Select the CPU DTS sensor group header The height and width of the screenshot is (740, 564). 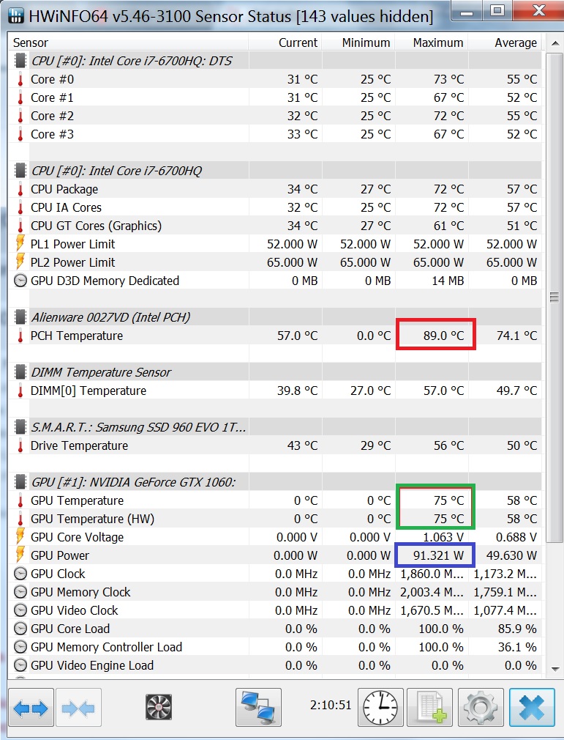(x=275, y=61)
